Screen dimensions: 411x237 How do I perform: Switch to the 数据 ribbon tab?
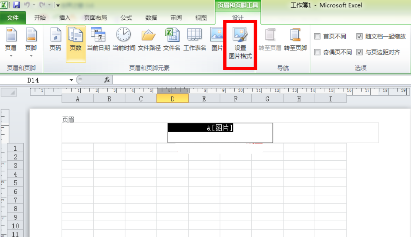coord(151,18)
